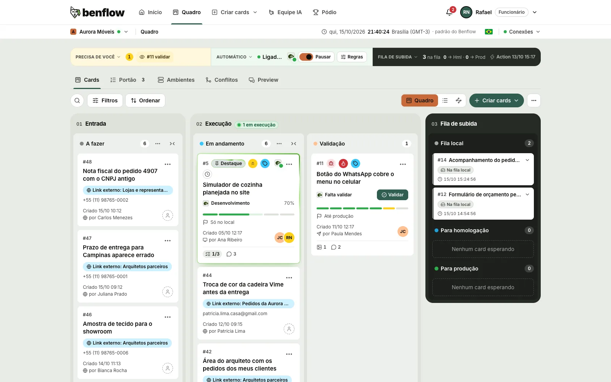Toggle the automatic mode Pausar switch

[x=306, y=57]
